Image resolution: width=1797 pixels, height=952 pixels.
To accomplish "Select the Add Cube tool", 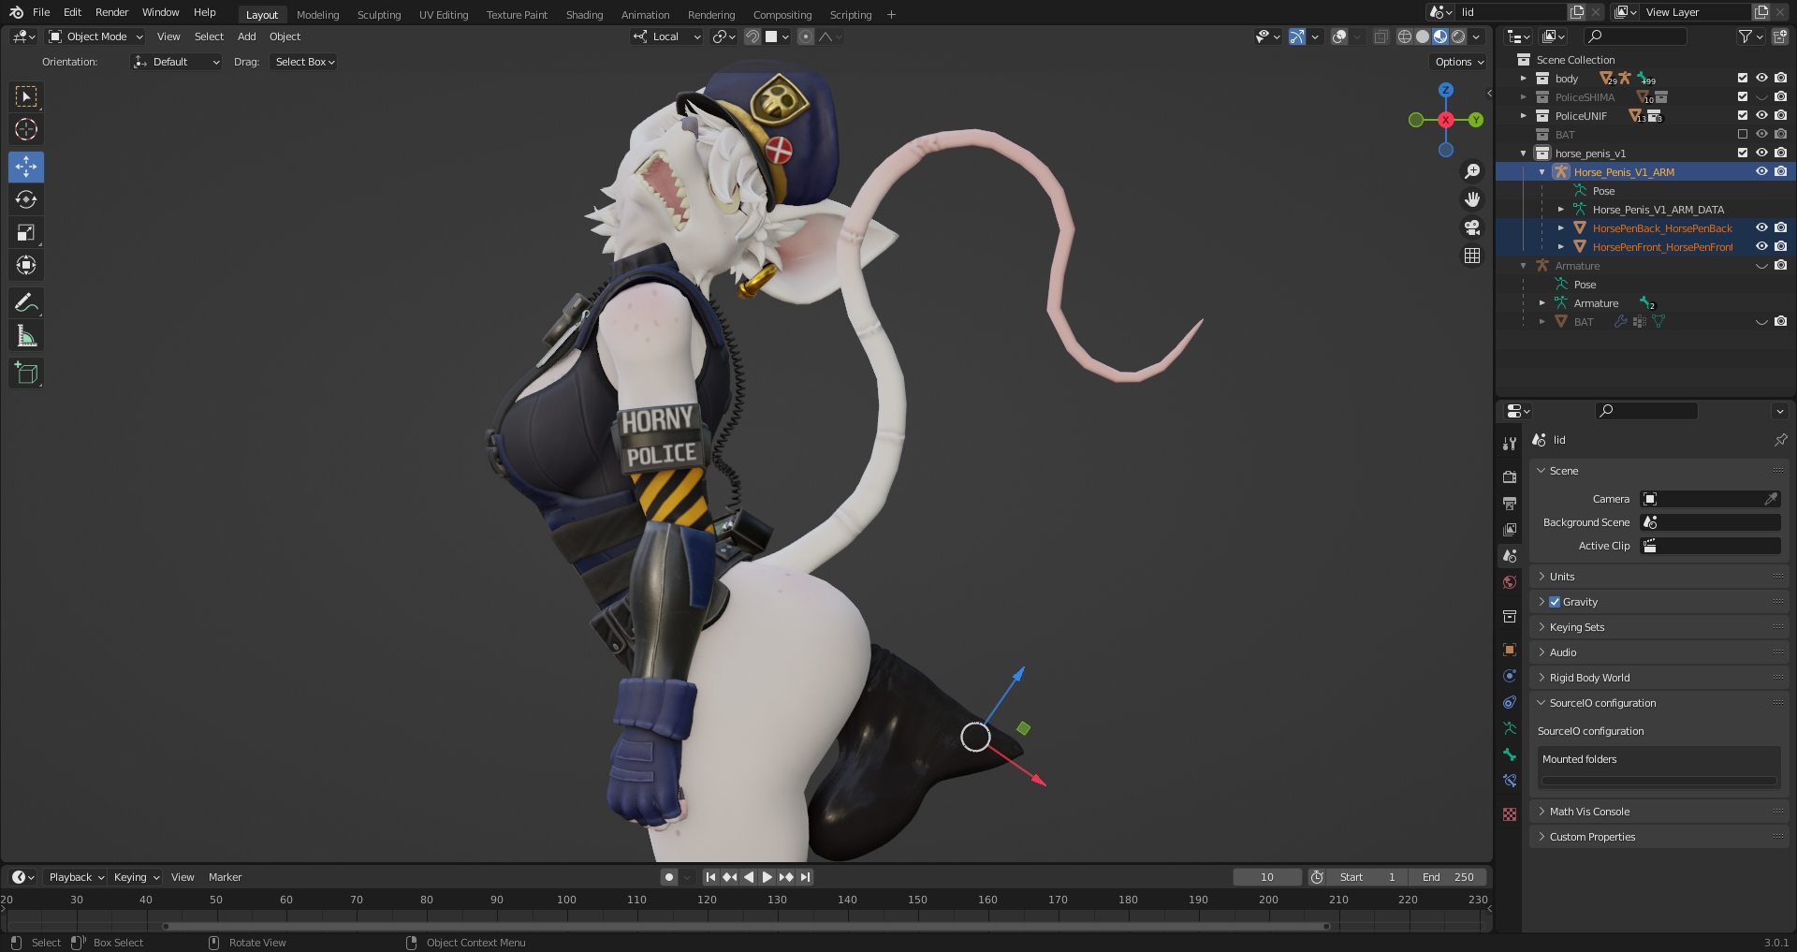I will point(26,373).
